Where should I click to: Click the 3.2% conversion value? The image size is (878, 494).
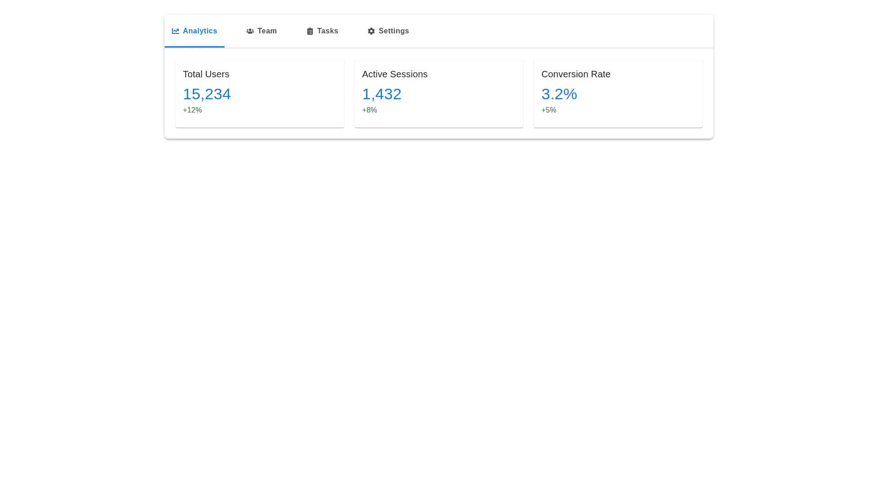click(559, 94)
